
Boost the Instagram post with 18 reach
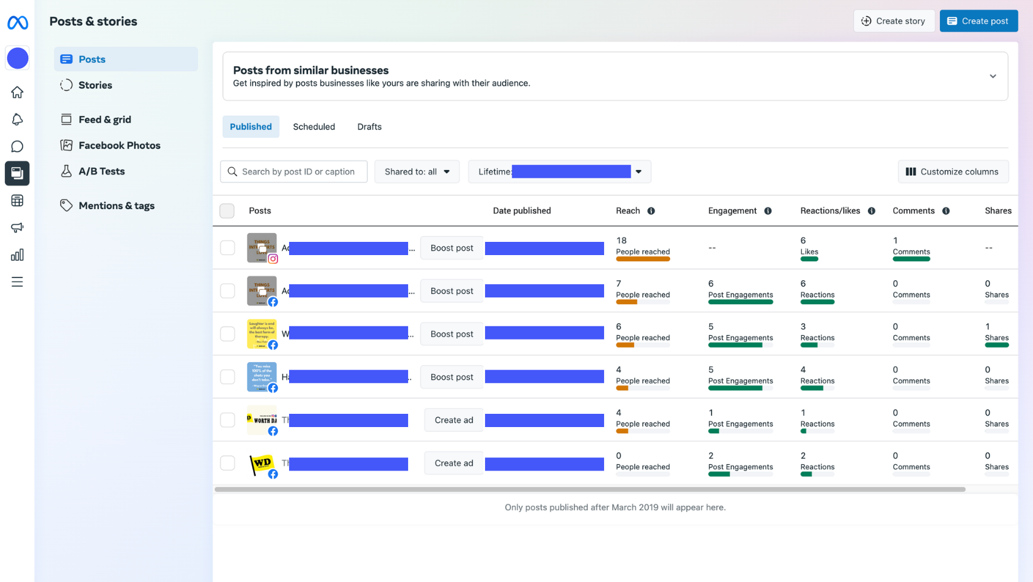click(x=452, y=248)
